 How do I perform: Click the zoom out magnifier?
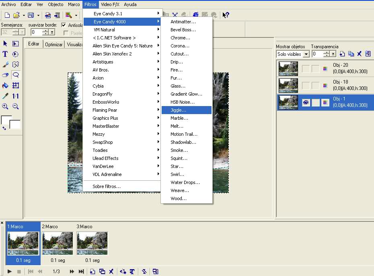tap(16, 106)
